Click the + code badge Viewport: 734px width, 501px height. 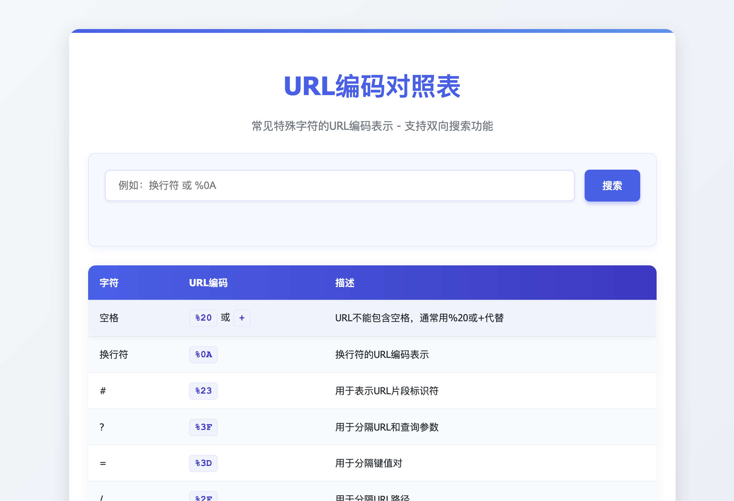coord(242,318)
